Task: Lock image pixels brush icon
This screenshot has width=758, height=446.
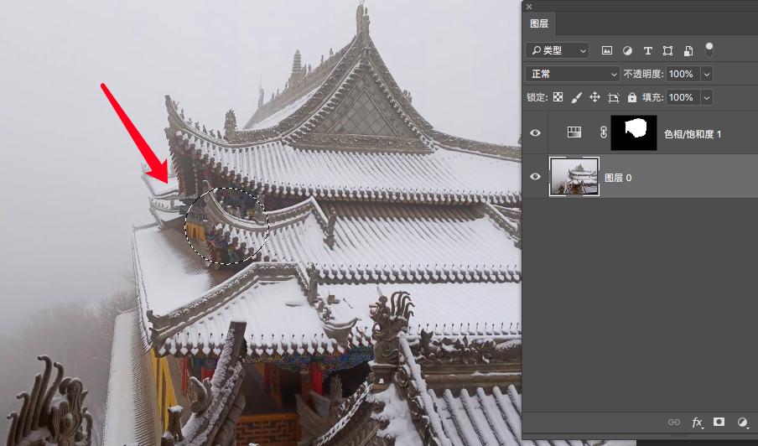Action: coord(576,97)
